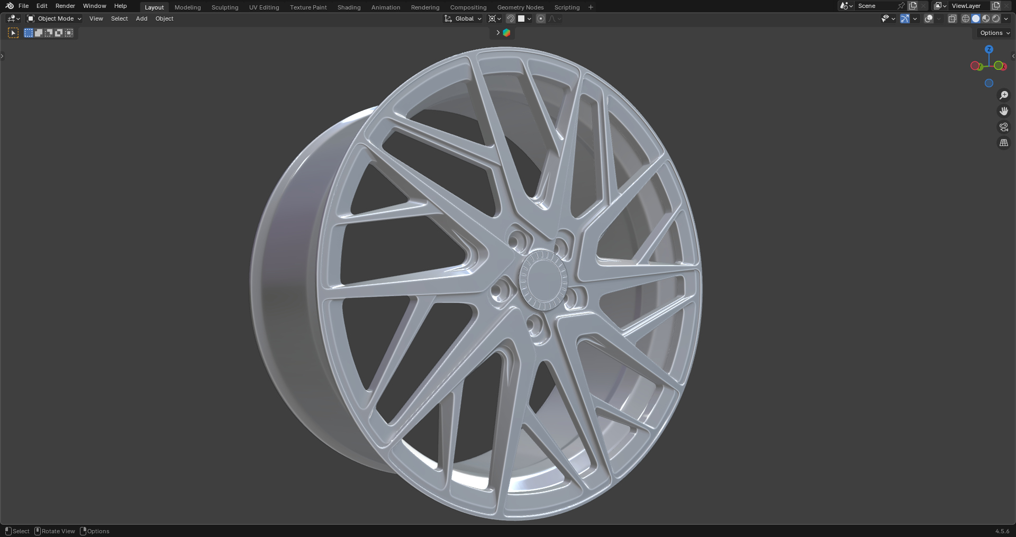Toggle X-ray mode
The image size is (1016, 537).
[952, 19]
